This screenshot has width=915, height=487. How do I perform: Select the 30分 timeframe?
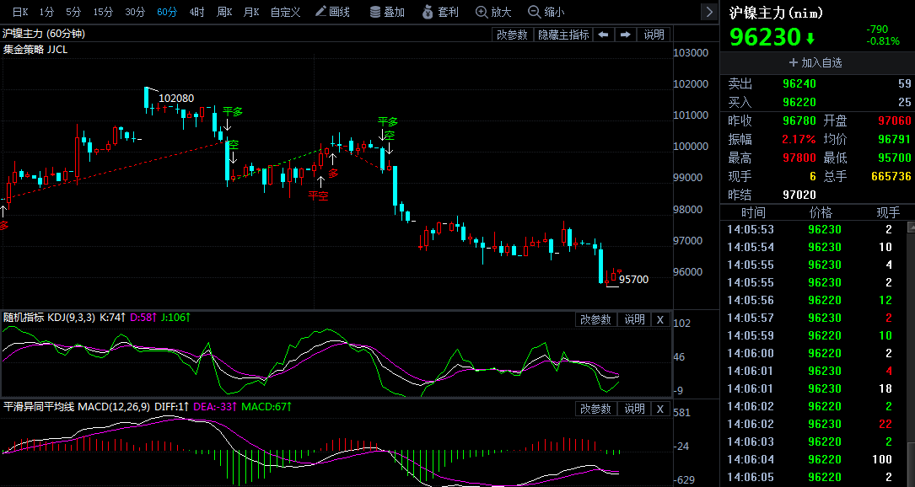(135, 12)
